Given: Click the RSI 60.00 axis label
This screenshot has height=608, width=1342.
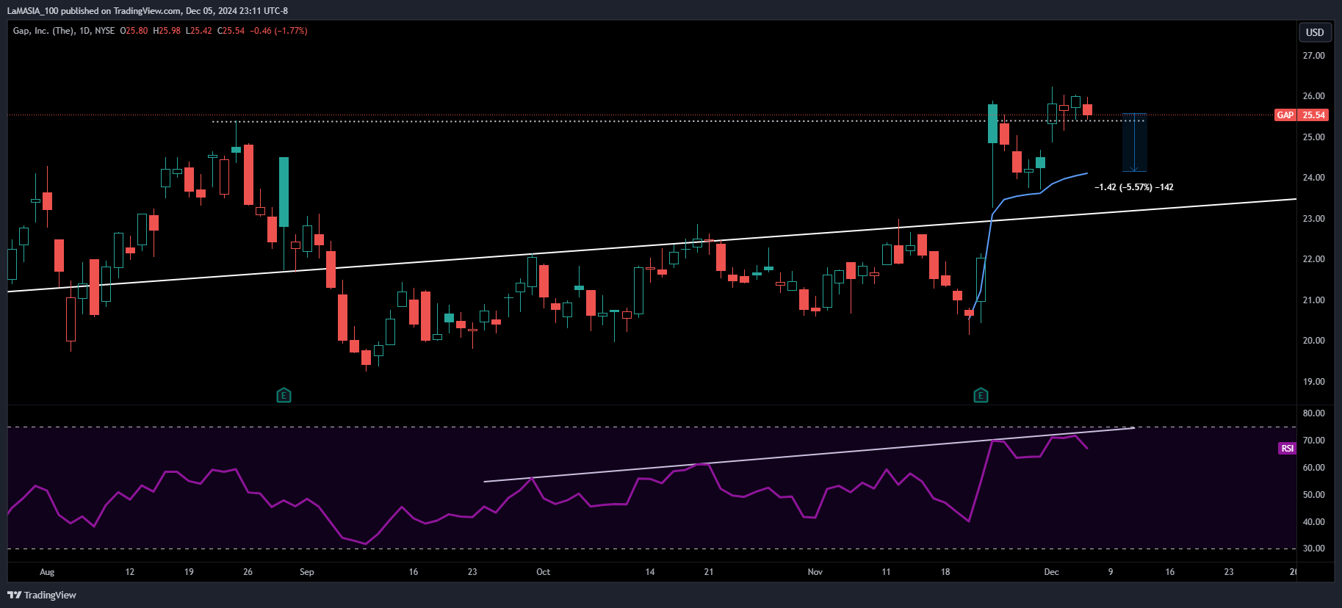Looking at the screenshot, I should click(1313, 468).
